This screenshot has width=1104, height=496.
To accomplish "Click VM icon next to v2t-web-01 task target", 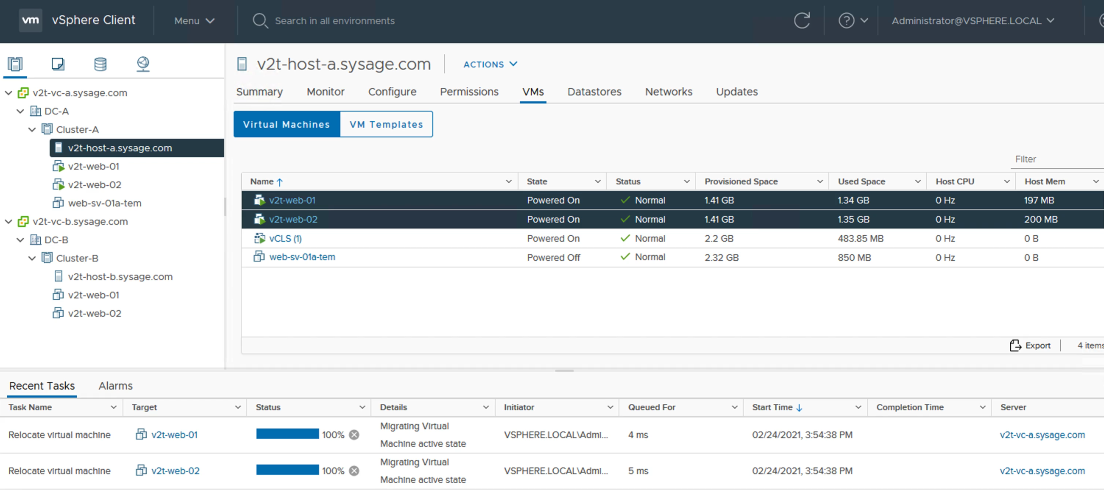I will coord(141,435).
